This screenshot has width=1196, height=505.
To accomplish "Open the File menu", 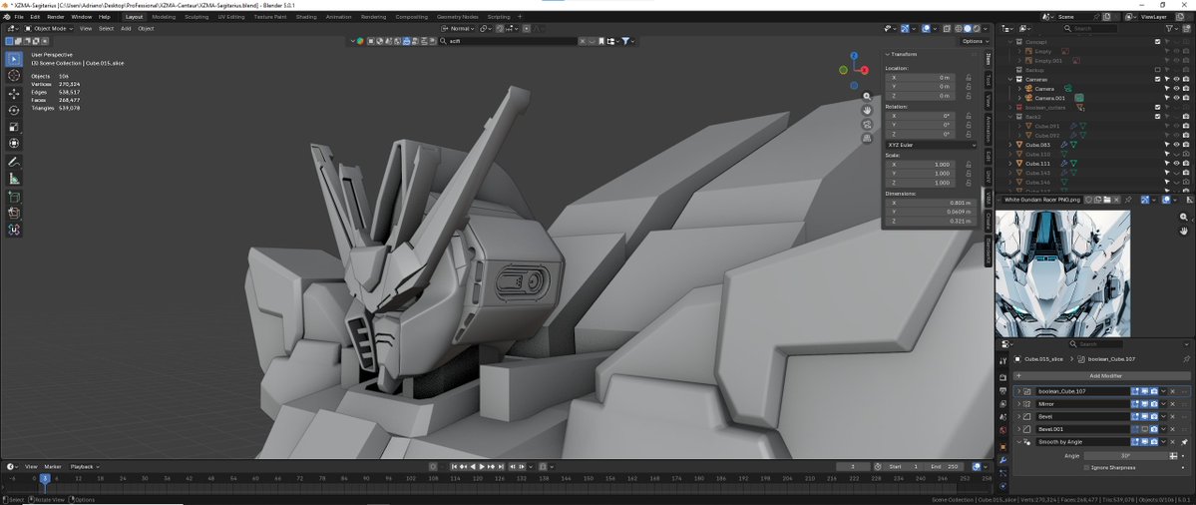I will [x=18, y=16].
